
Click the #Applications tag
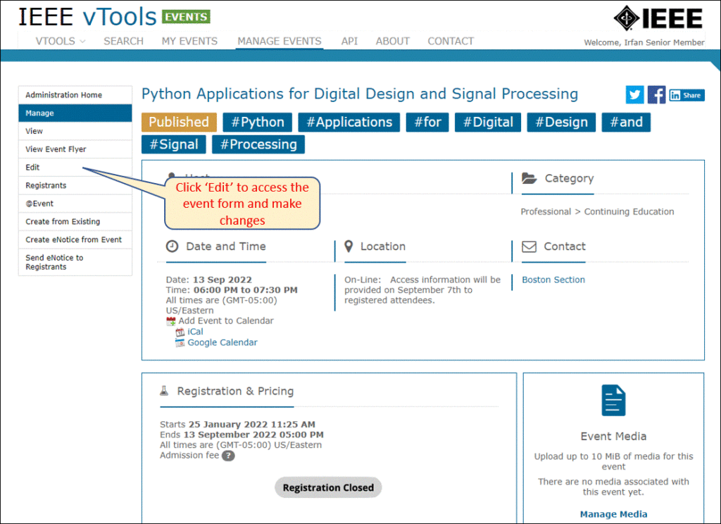(x=349, y=122)
